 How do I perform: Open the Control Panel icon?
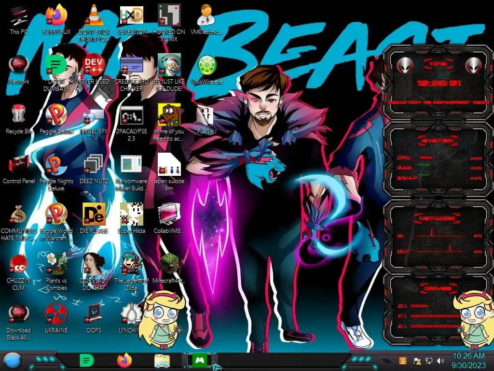pyautogui.click(x=19, y=170)
